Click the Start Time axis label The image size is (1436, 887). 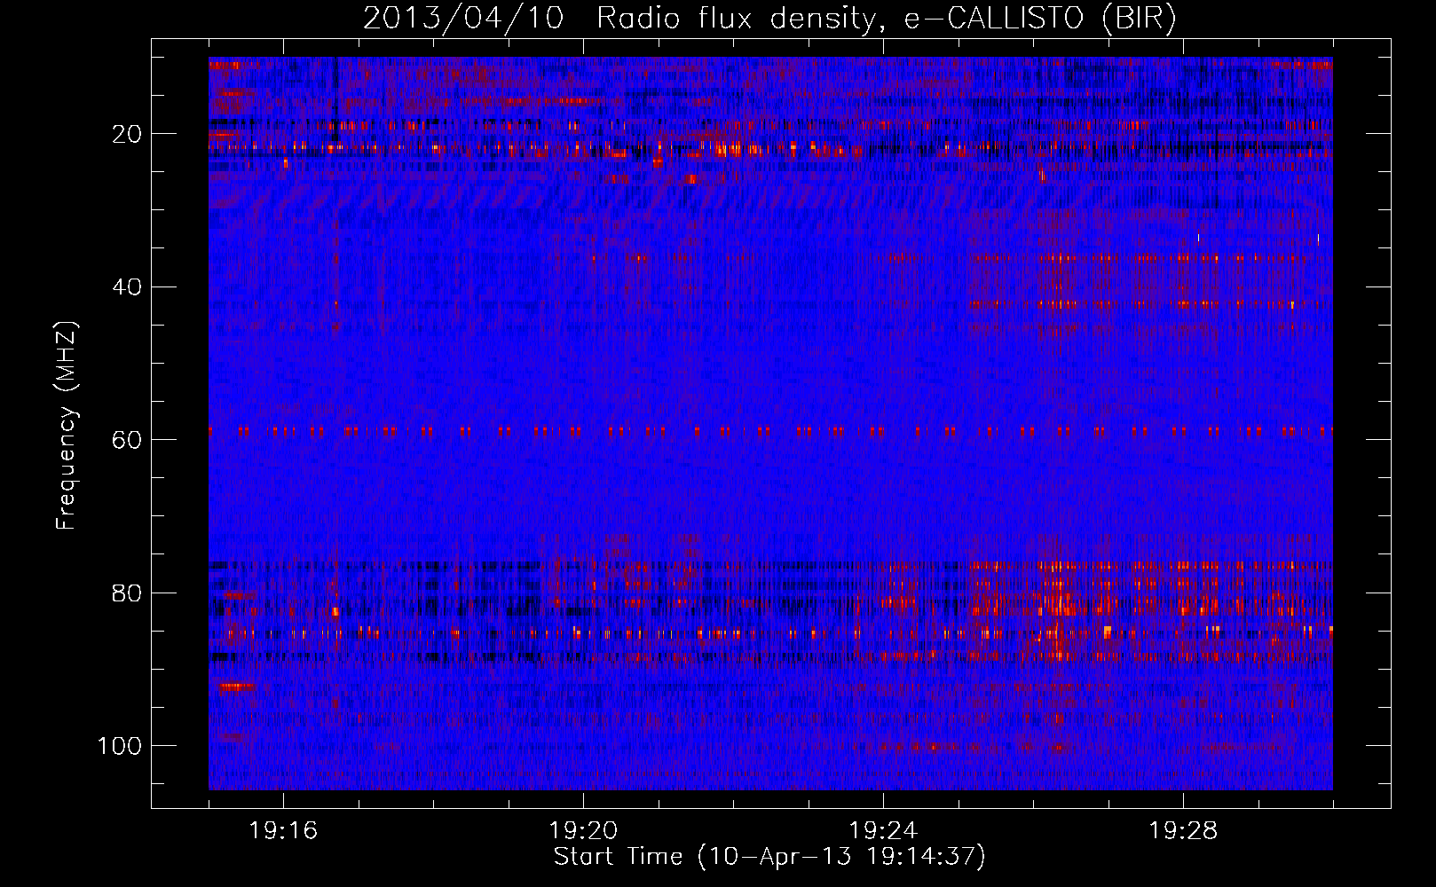tap(769, 857)
